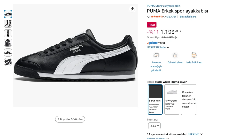Open the 3 Boyutlu Görünüm view

70,119
